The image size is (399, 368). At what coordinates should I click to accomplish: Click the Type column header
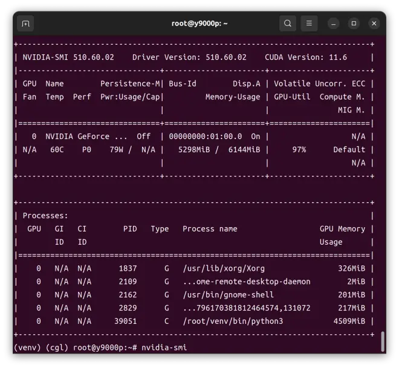click(160, 229)
